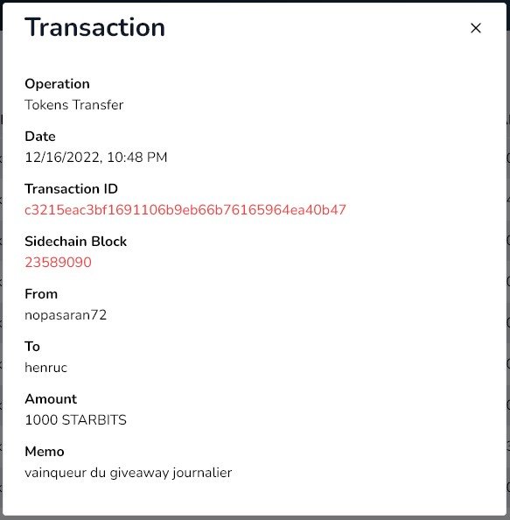Select the Tokens Transfer operation text
This screenshot has height=520, width=510.
click(73, 105)
